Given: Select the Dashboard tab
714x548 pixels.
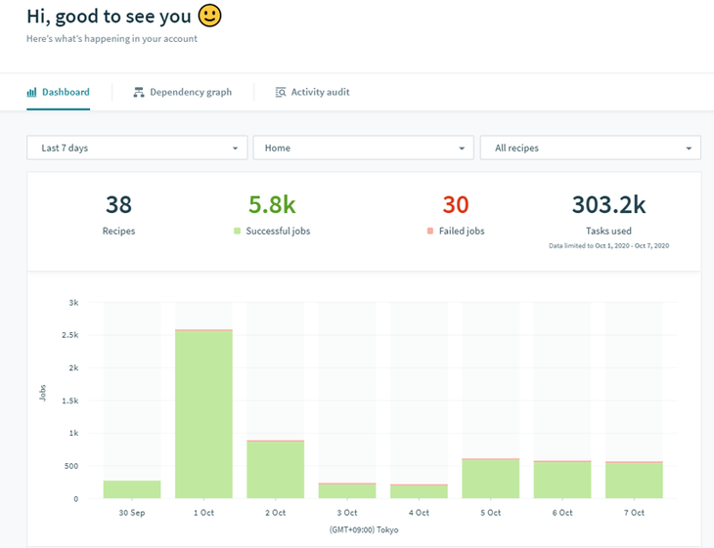Looking at the screenshot, I should [59, 93].
